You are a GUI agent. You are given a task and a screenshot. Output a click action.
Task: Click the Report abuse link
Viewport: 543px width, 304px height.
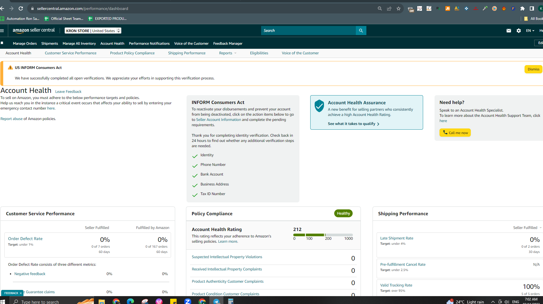[11, 119]
